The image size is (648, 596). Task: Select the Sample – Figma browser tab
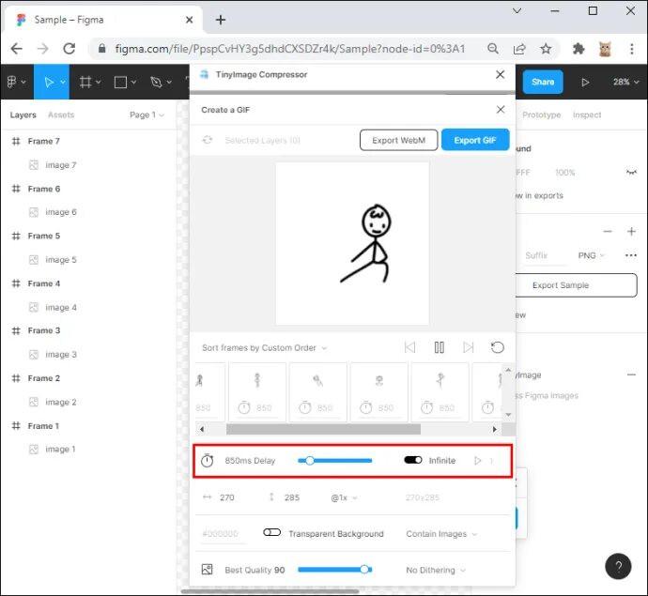tap(103, 20)
